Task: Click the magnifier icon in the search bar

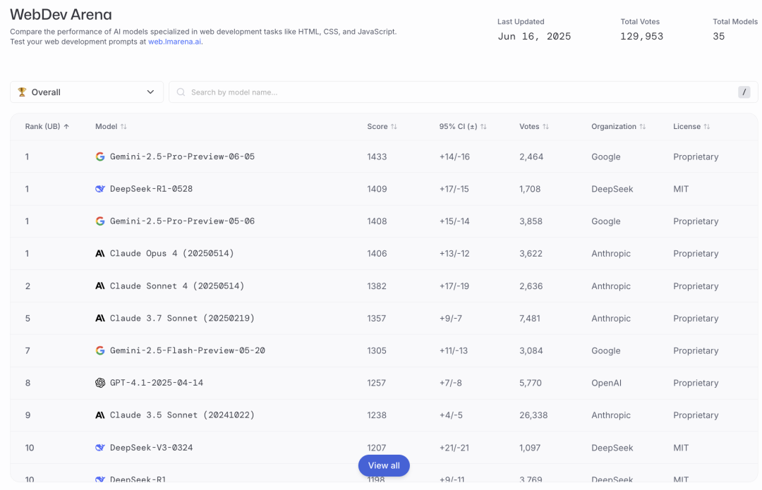Action: 181,92
